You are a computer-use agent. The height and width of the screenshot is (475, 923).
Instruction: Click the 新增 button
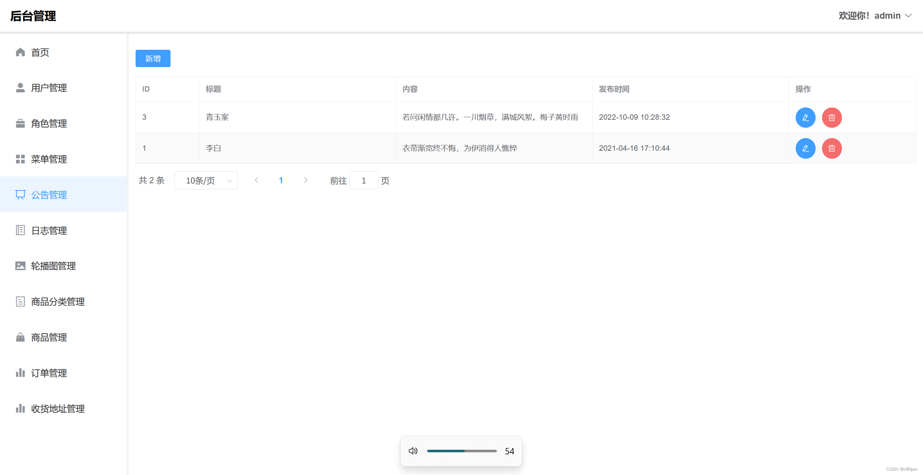(153, 58)
